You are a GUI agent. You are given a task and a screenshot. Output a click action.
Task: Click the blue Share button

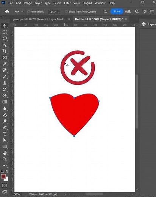point(117,11)
